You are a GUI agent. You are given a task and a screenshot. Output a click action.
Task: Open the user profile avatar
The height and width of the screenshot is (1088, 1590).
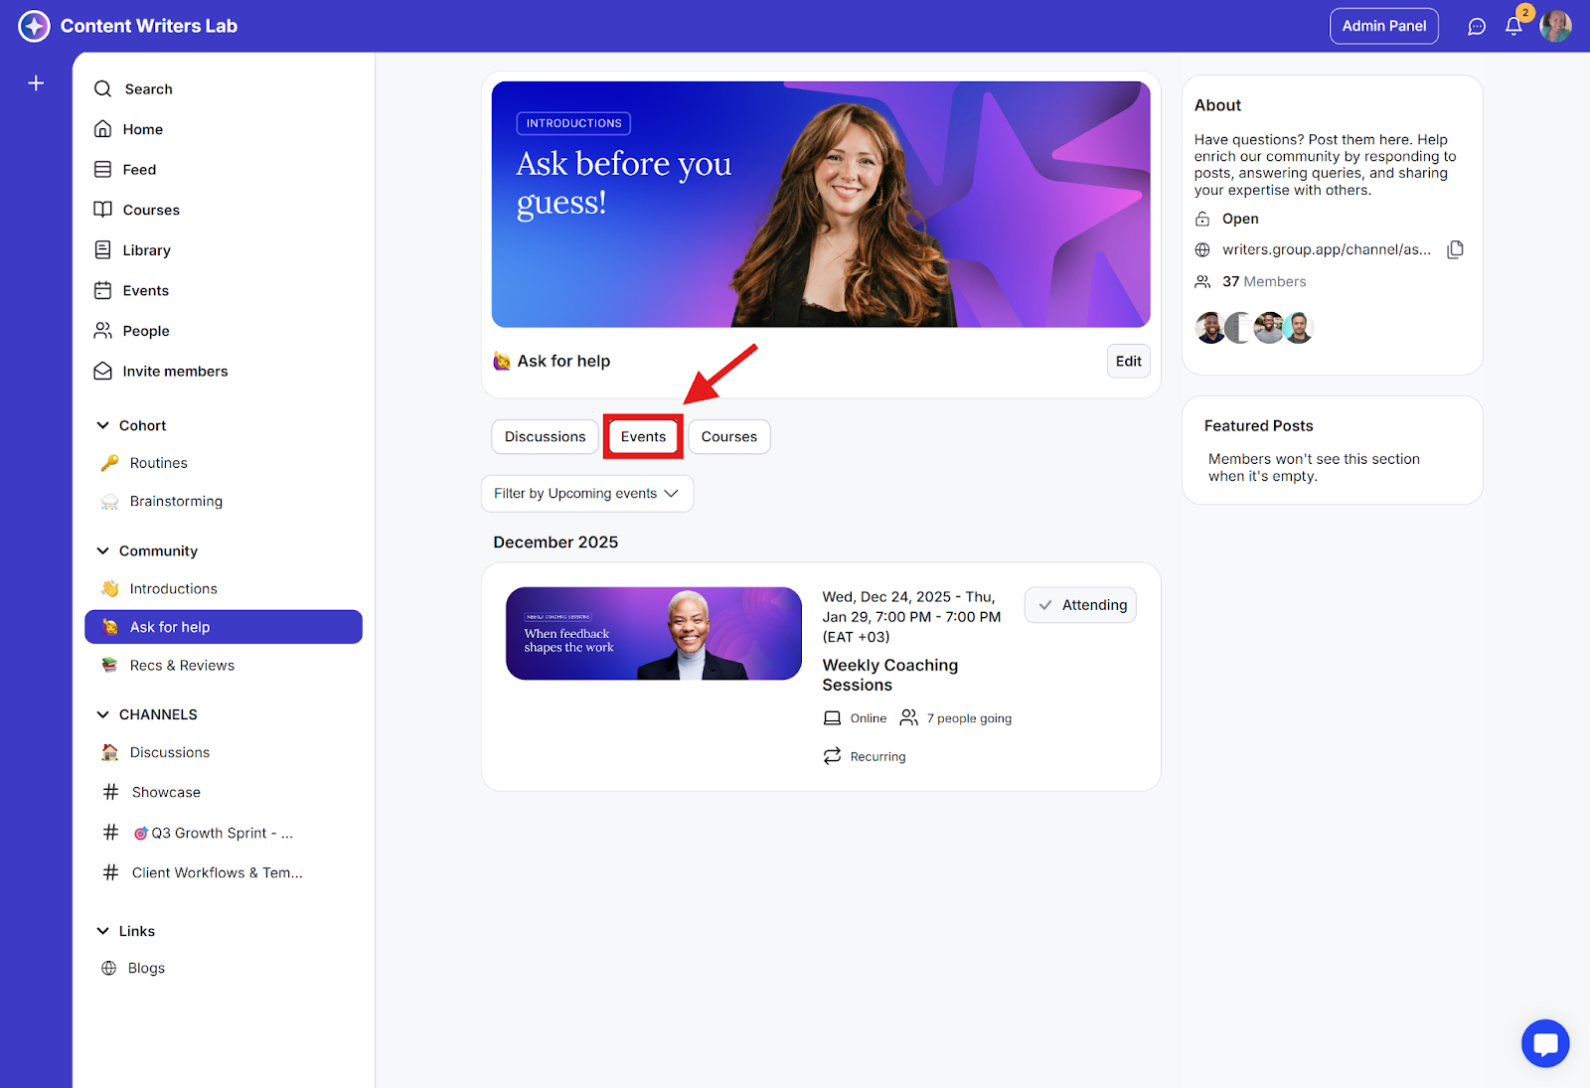[x=1555, y=26]
